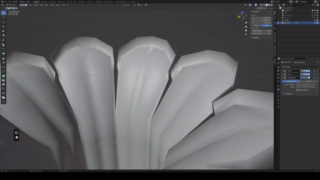Select the Add Cube tool
This screenshot has height=180, width=320.
3,49
